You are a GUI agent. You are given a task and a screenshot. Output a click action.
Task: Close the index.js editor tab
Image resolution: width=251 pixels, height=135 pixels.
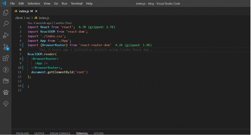pyautogui.click(x=36, y=11)
